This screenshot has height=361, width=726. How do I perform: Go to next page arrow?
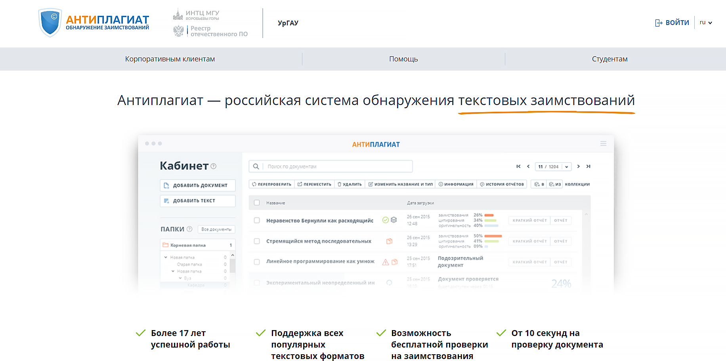579,166
